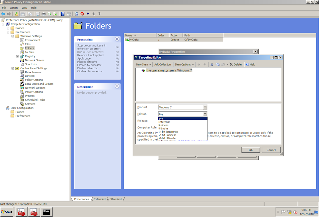Open the Item Options dropdown menu
This screenshot has height=217, width=319.
[184, 64]
